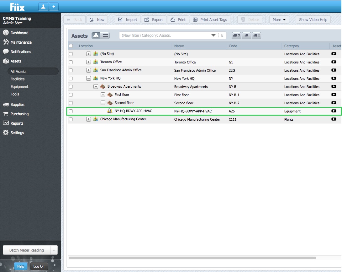This screenshot has height=272, width=342.
Task: Open Notifications in sidebar
Action: pyautogui.click(x=21, y=52)
